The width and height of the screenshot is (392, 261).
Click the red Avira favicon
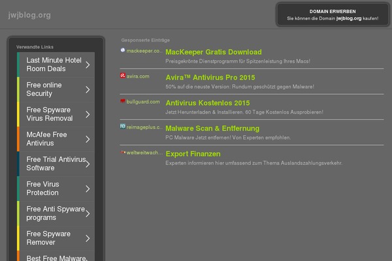123,76
